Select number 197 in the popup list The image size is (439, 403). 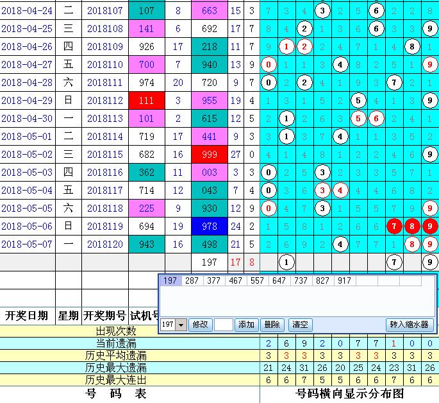(170, 280)
